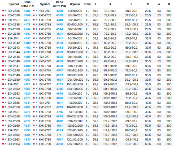This screenshot has height=148, width=174.
Task: Select dimension 120x70x200
Action: (x=75, y=121)
